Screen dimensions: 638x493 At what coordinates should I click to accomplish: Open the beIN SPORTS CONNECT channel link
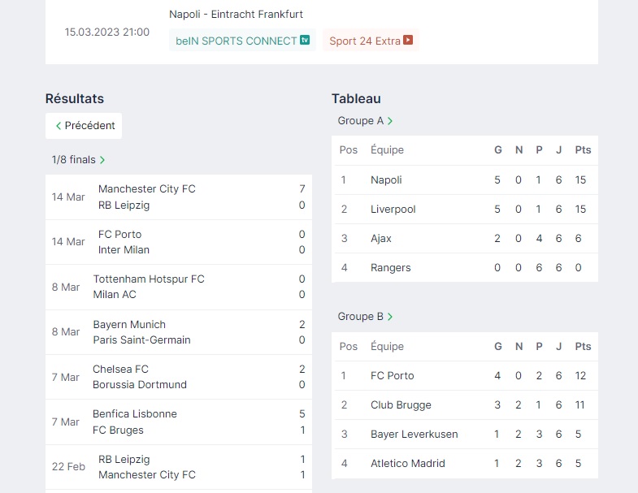(236, 41)
